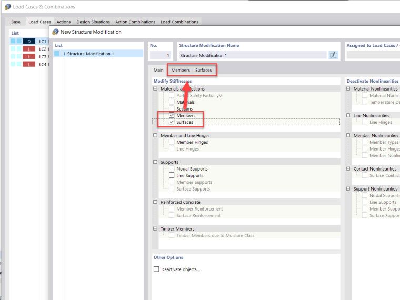Click the Member Supports option under Supports
Viewport: 400px width, 300px height.
tap(194, 182)
